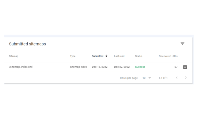Click the Dec 15, 2022 submitted date
This screenshot has width=198, height=119.
pyautogui.click(x=100, y=67)
